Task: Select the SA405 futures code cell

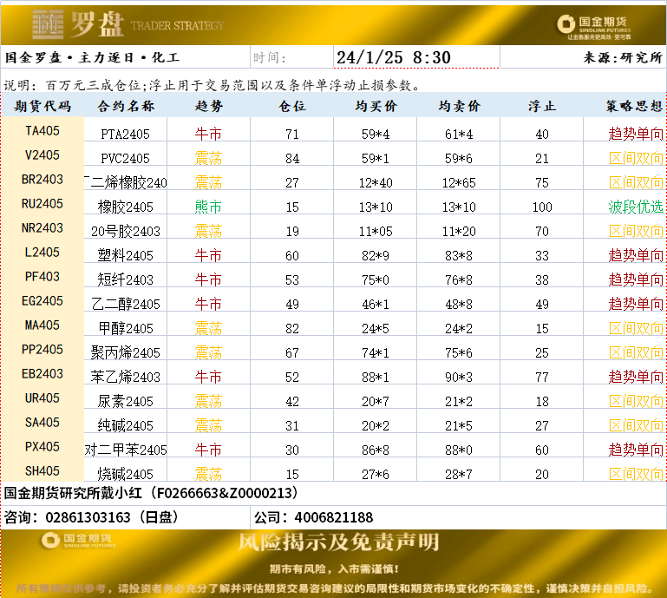Action: tap(43, 422)
